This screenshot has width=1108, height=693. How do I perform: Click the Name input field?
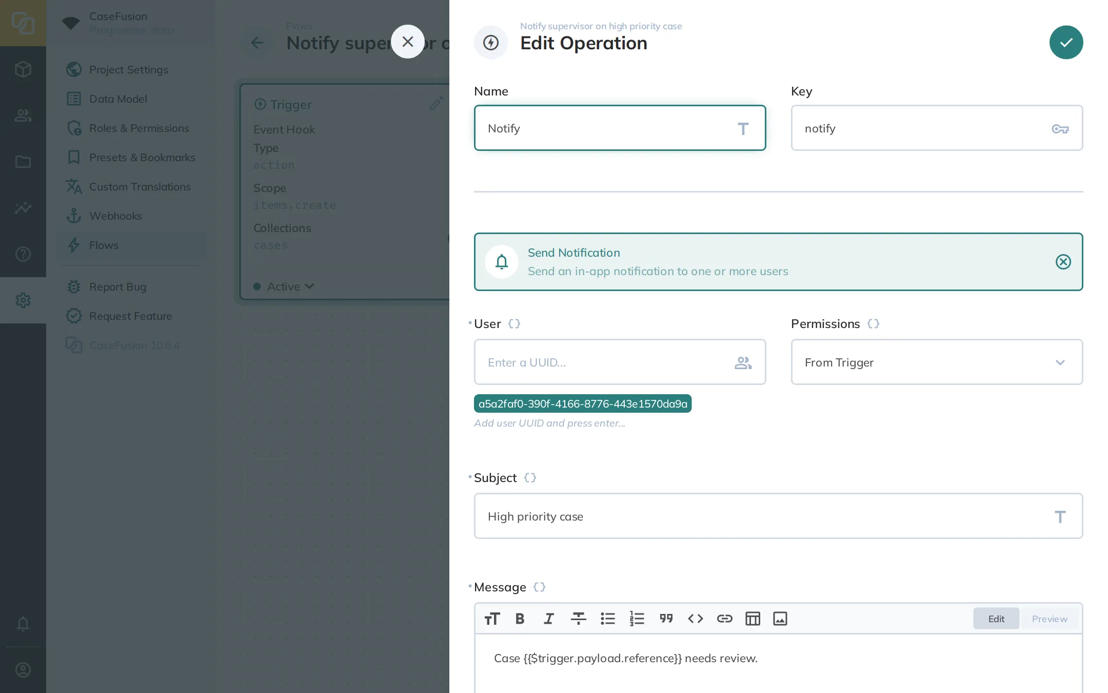coord(620,128)
